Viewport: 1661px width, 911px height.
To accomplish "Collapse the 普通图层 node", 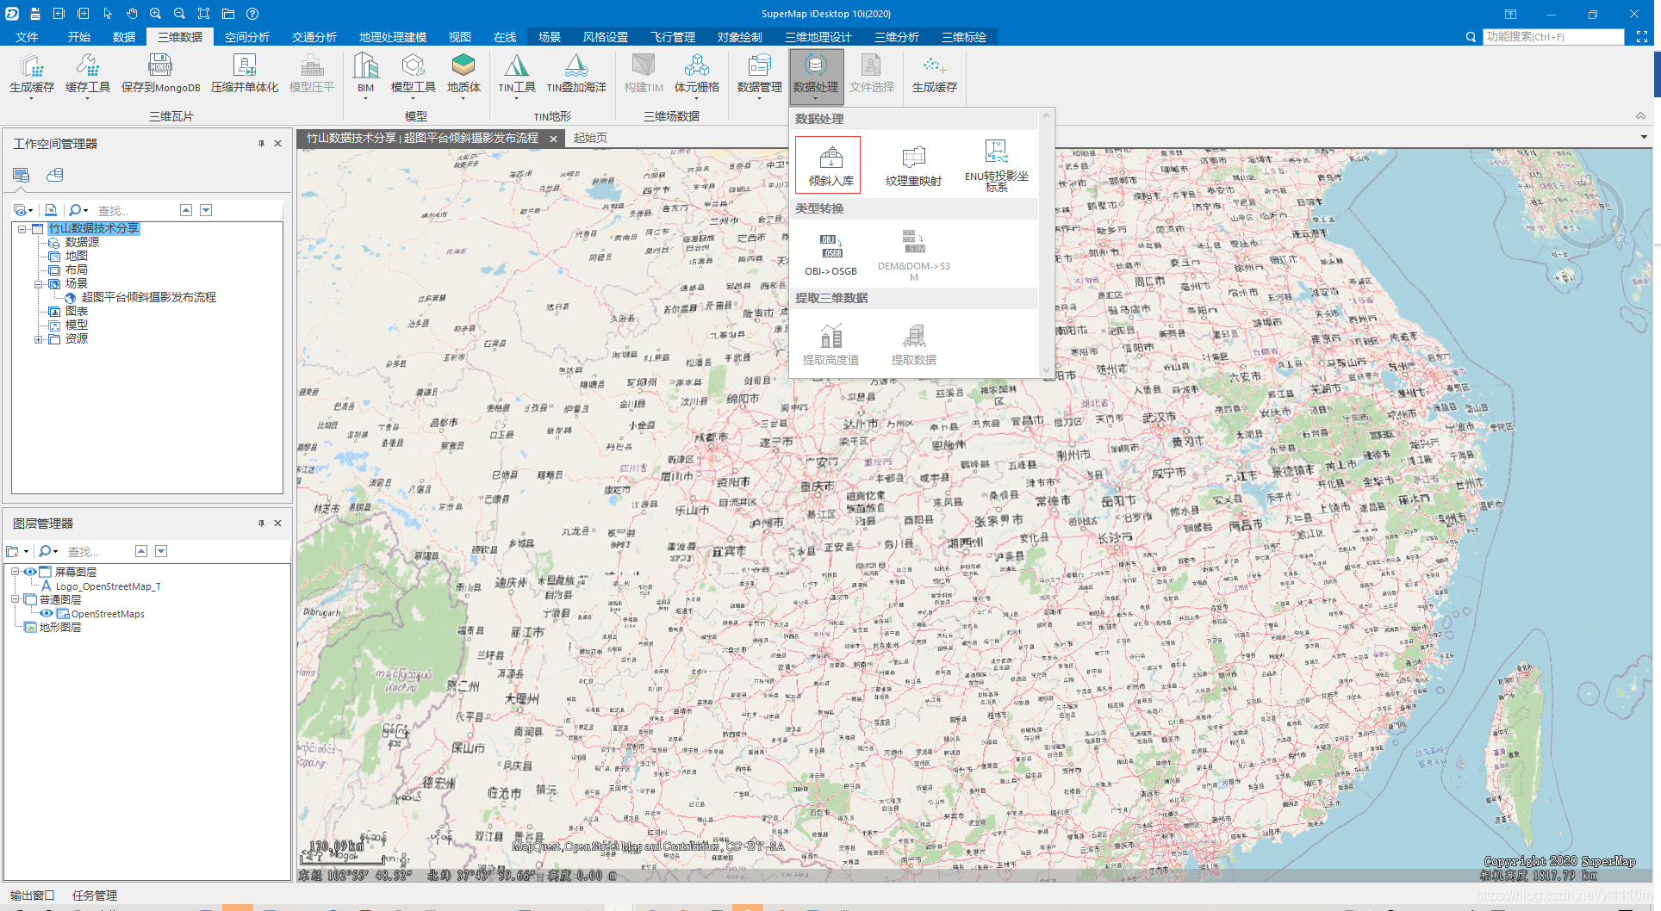I will (15, 599).
